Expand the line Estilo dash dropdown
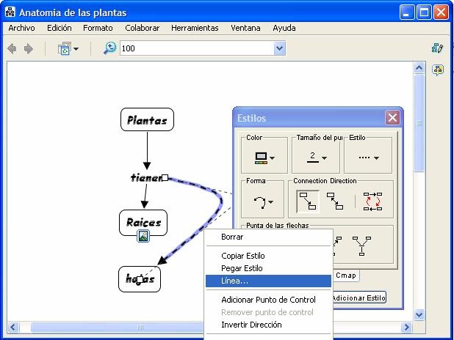Image resolution: width=454 pixels, height=340 pixels. pos(368,158)
